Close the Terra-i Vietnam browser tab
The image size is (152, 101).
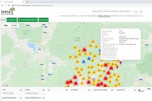tap(23, 2)
